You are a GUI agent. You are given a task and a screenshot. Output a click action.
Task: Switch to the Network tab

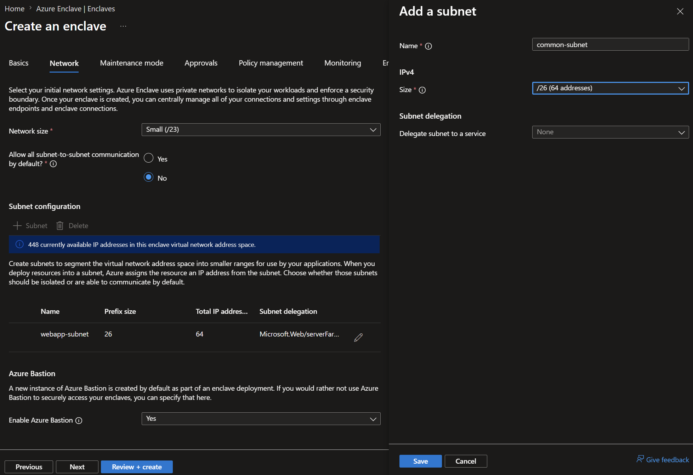(x=64, y=63)
